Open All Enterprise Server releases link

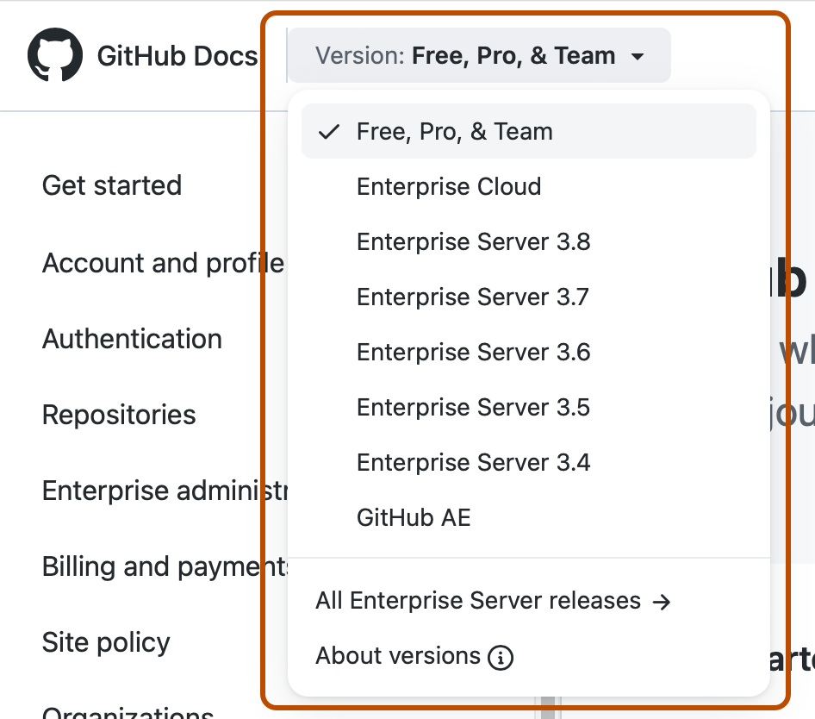(493, 601)
